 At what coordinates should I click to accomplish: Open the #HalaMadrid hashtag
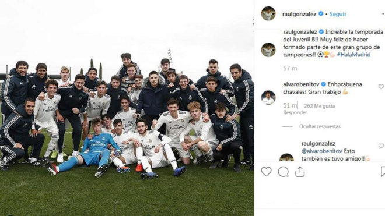pos(353,55)
